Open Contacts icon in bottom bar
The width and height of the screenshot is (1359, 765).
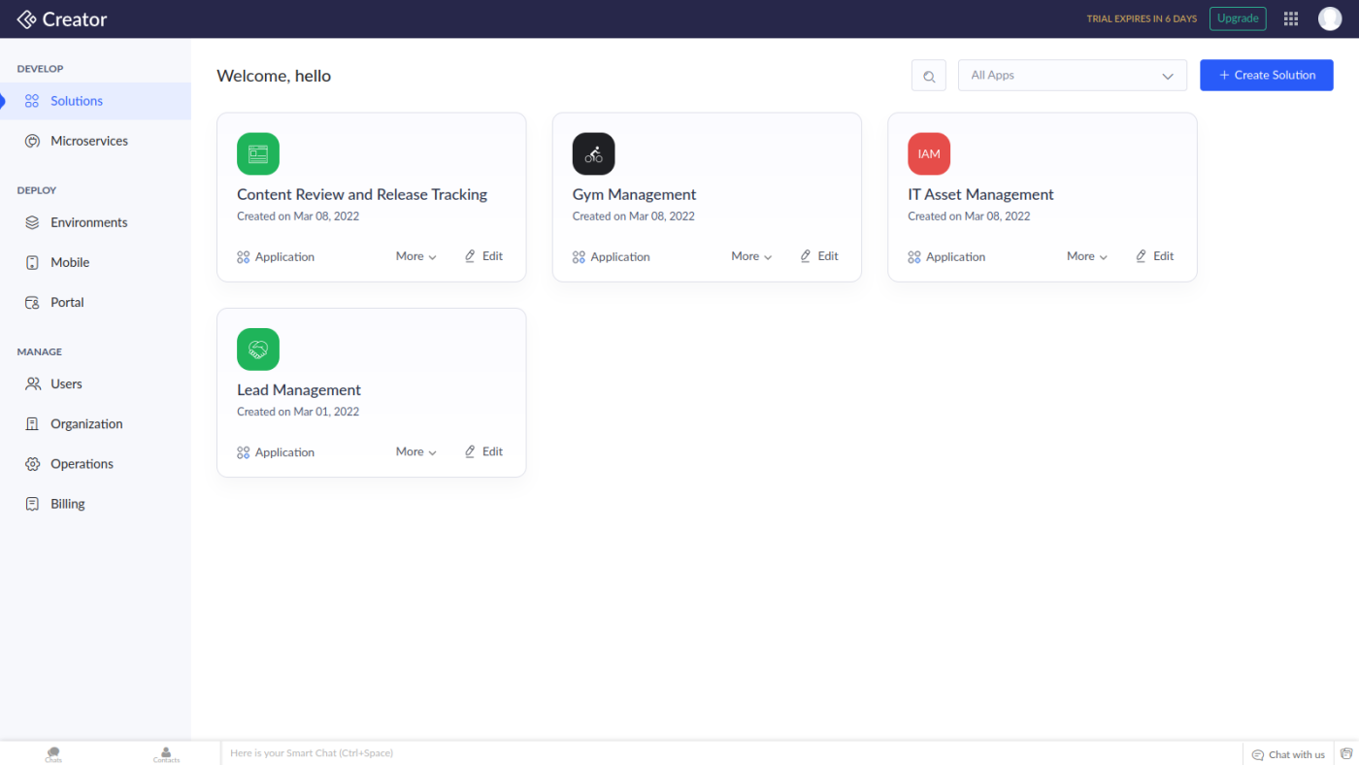(x=166, y=752)
